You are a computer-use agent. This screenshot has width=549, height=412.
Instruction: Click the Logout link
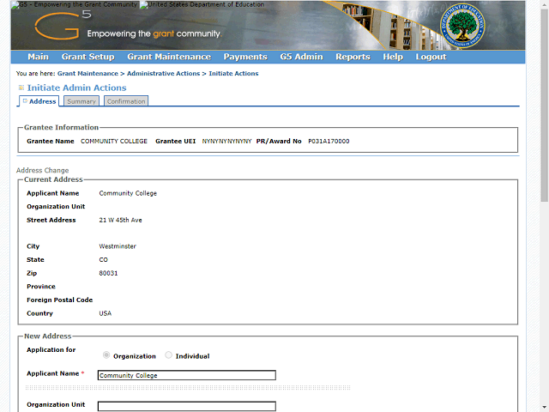pyautogui.click(x=431, y=57)
